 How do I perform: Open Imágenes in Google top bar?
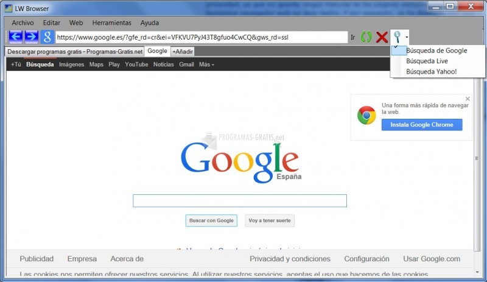coord(71,65)
